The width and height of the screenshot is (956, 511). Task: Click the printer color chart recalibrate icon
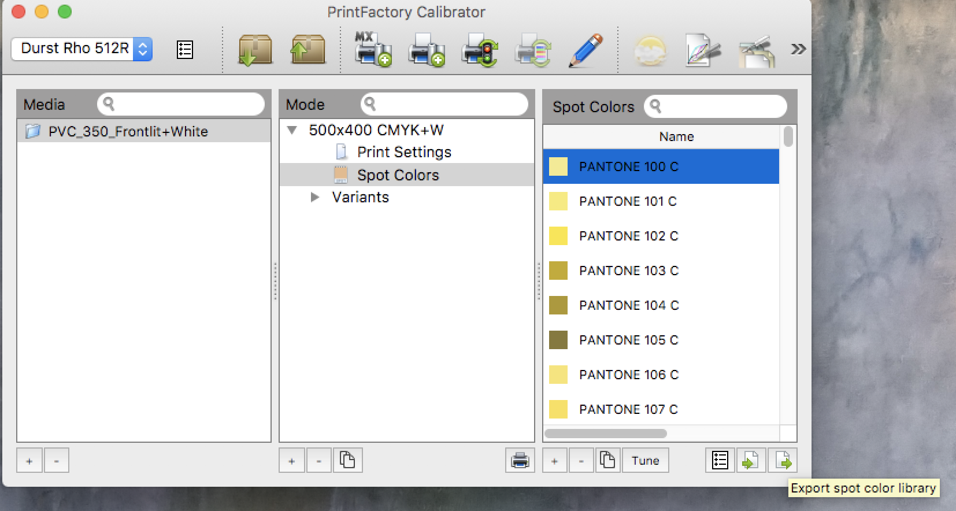(x=533, y=50)
